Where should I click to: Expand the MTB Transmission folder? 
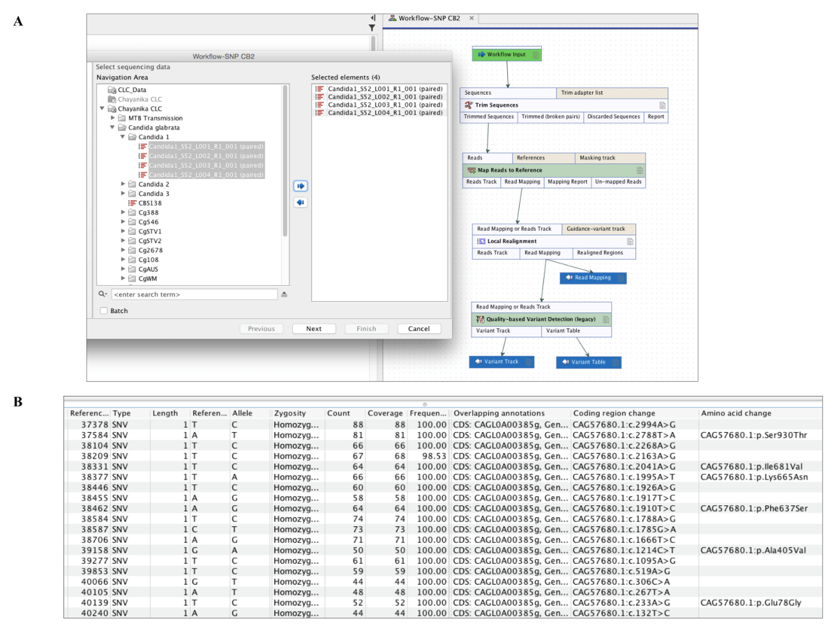[113, 118]
